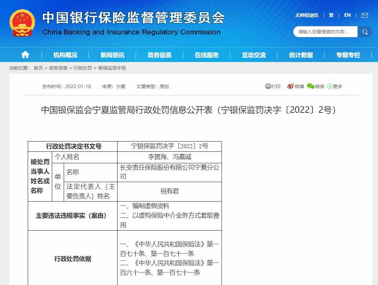The width and height of the screenshot is (378, 285).
Task: Open 互动交流 menu
Action: (x=254, y=55)
